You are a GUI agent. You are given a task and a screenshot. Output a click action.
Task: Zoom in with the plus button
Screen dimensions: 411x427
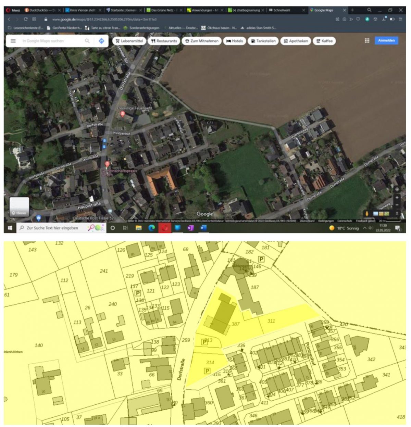pos(397,198)
